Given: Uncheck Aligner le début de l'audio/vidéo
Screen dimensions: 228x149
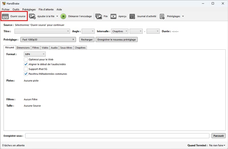Looking at the screenshot, I should point(26,64).
